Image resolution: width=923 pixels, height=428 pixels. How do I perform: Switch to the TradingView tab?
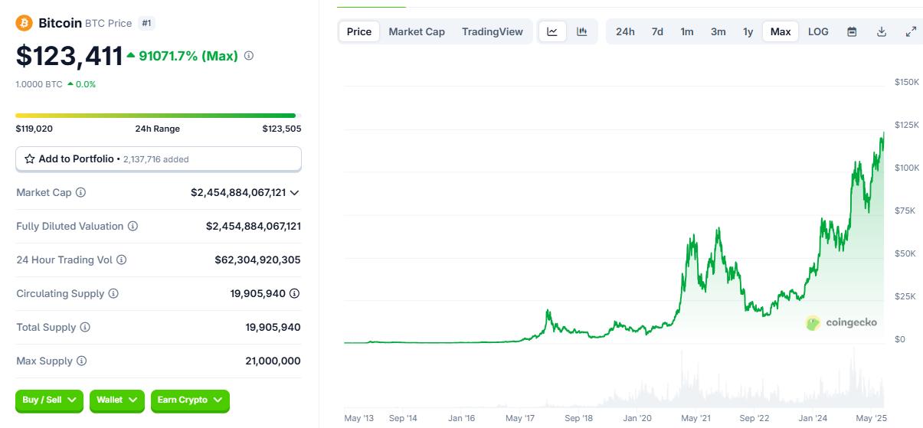coord(492,31)
